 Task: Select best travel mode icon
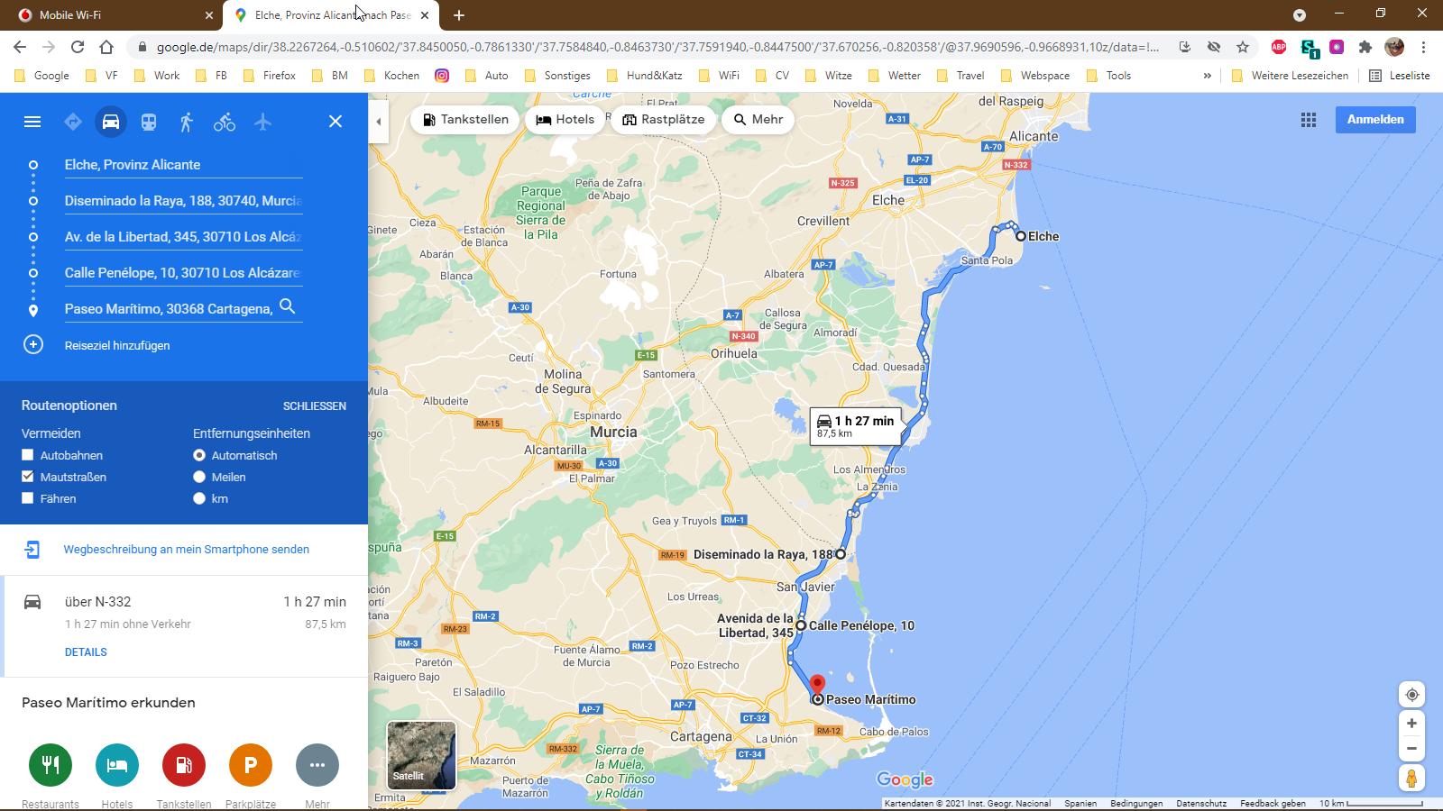[x=73, y=122]
